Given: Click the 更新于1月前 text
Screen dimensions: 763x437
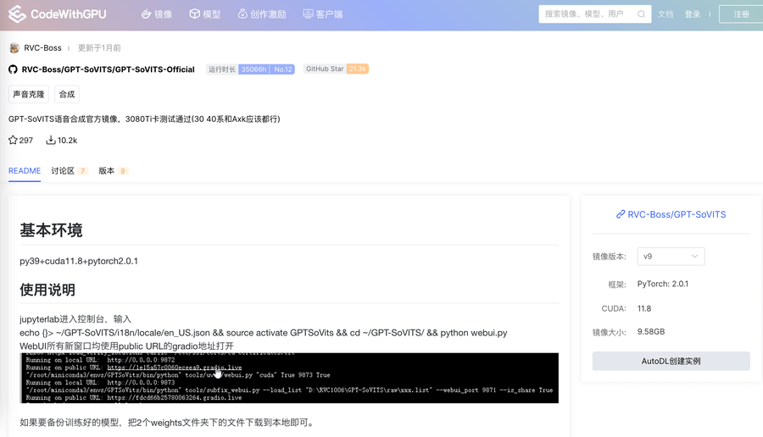Looking at the screenshot, I should point(99,47).
